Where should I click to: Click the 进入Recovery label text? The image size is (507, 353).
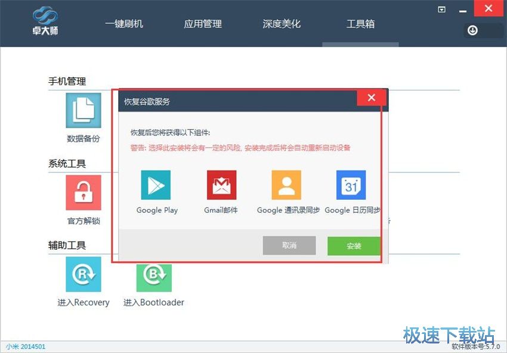(x=84, y=302)
